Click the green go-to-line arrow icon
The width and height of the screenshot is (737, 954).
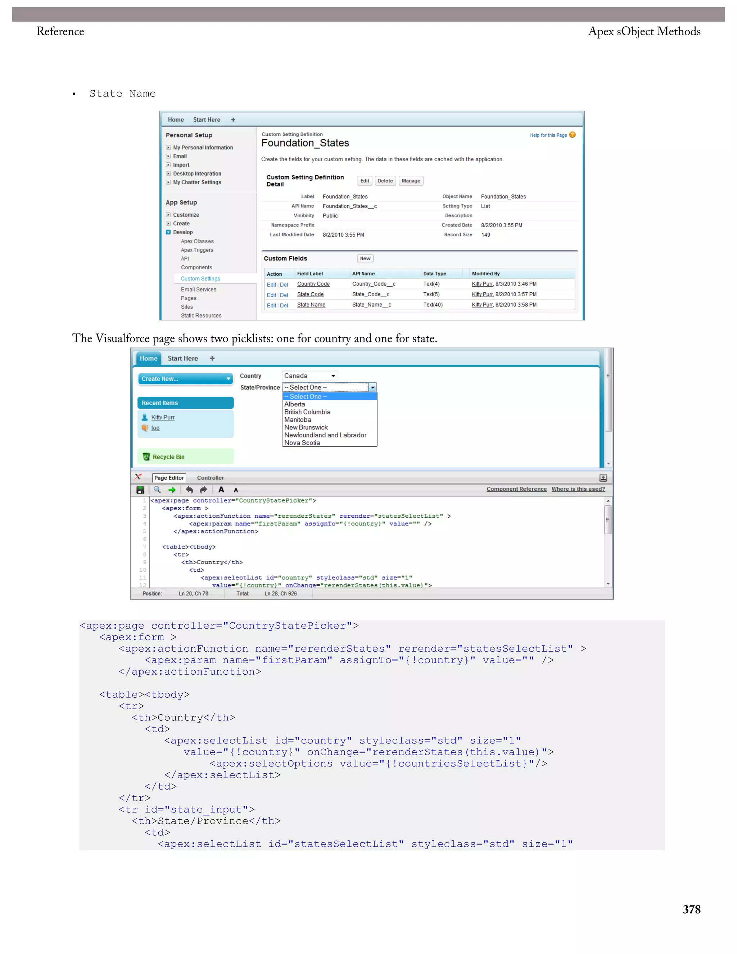pyautogui.click(x=172, y=490)
